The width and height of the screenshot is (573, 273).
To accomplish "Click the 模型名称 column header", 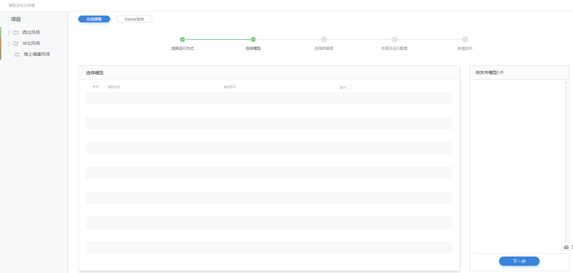I will point(114,87).
